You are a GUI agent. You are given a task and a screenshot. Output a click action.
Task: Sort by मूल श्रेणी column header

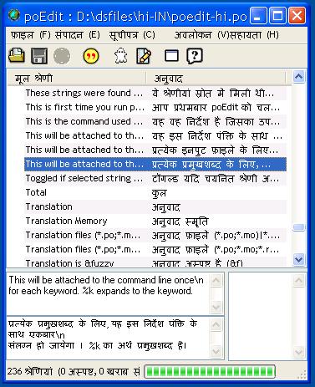click(x=77, y=78)
